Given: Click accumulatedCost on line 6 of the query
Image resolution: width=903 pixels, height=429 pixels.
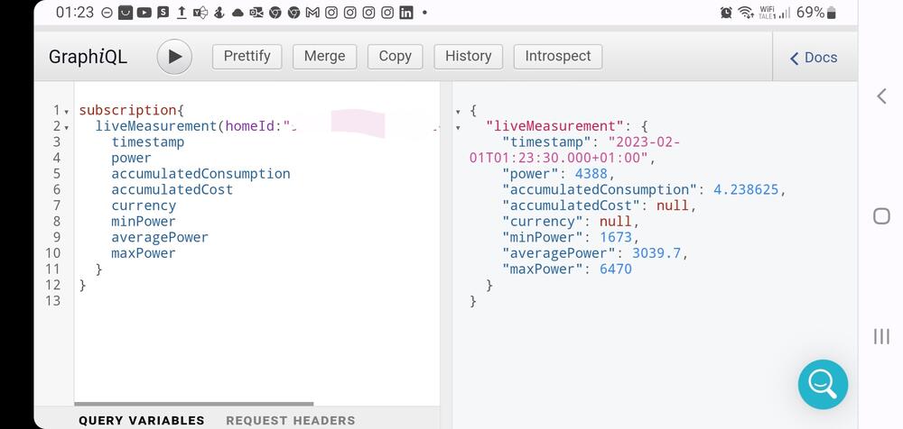Looking at the screenshot, I should pos(172,190).
